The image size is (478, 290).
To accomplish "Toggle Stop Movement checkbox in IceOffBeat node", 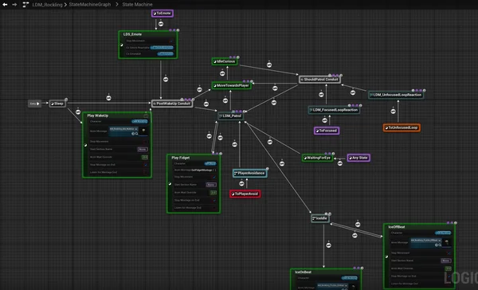I will pyautogui.click(x=449, y=253).
